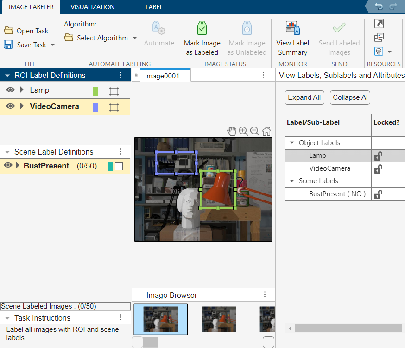Screen dimensions: 405x348
Task: Click the VideoCamera blue color swatch
Action: [x=95, y=107]
